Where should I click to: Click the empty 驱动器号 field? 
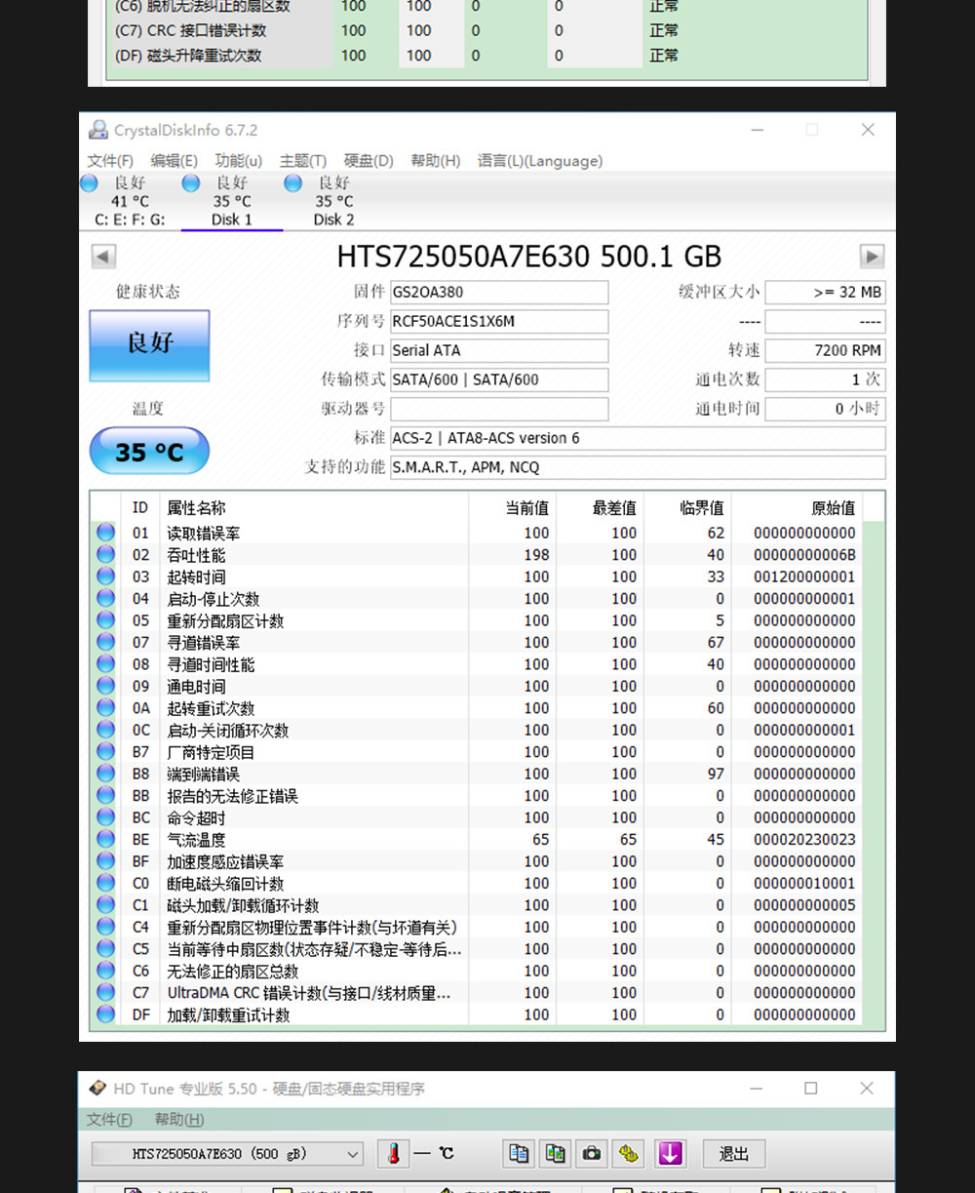499,409
